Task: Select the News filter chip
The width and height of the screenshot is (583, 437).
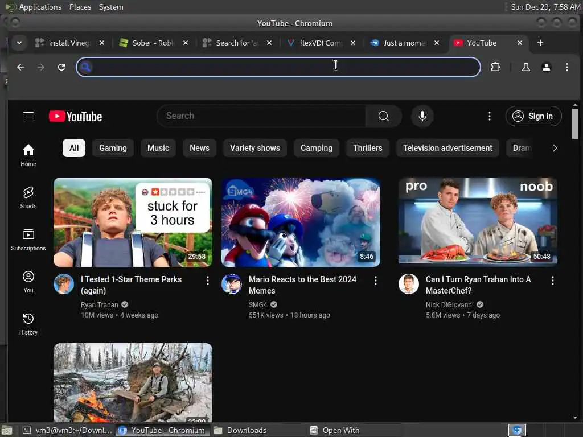Action: pyautogui.click(x=199, y=148)
